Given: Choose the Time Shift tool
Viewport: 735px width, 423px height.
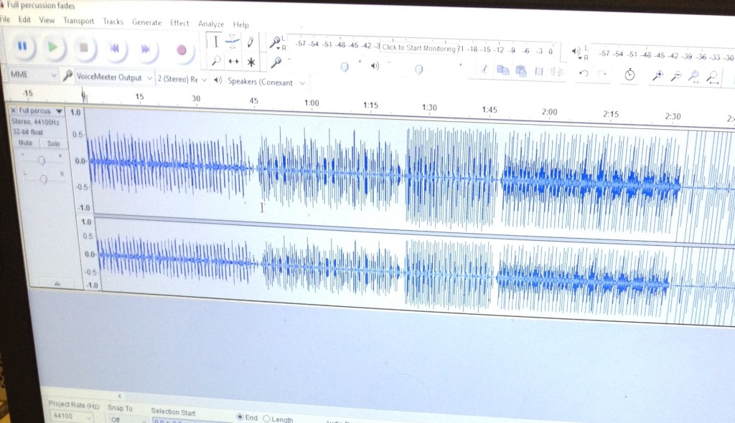Looking at the screenshot, I should [x=233, y=62].
